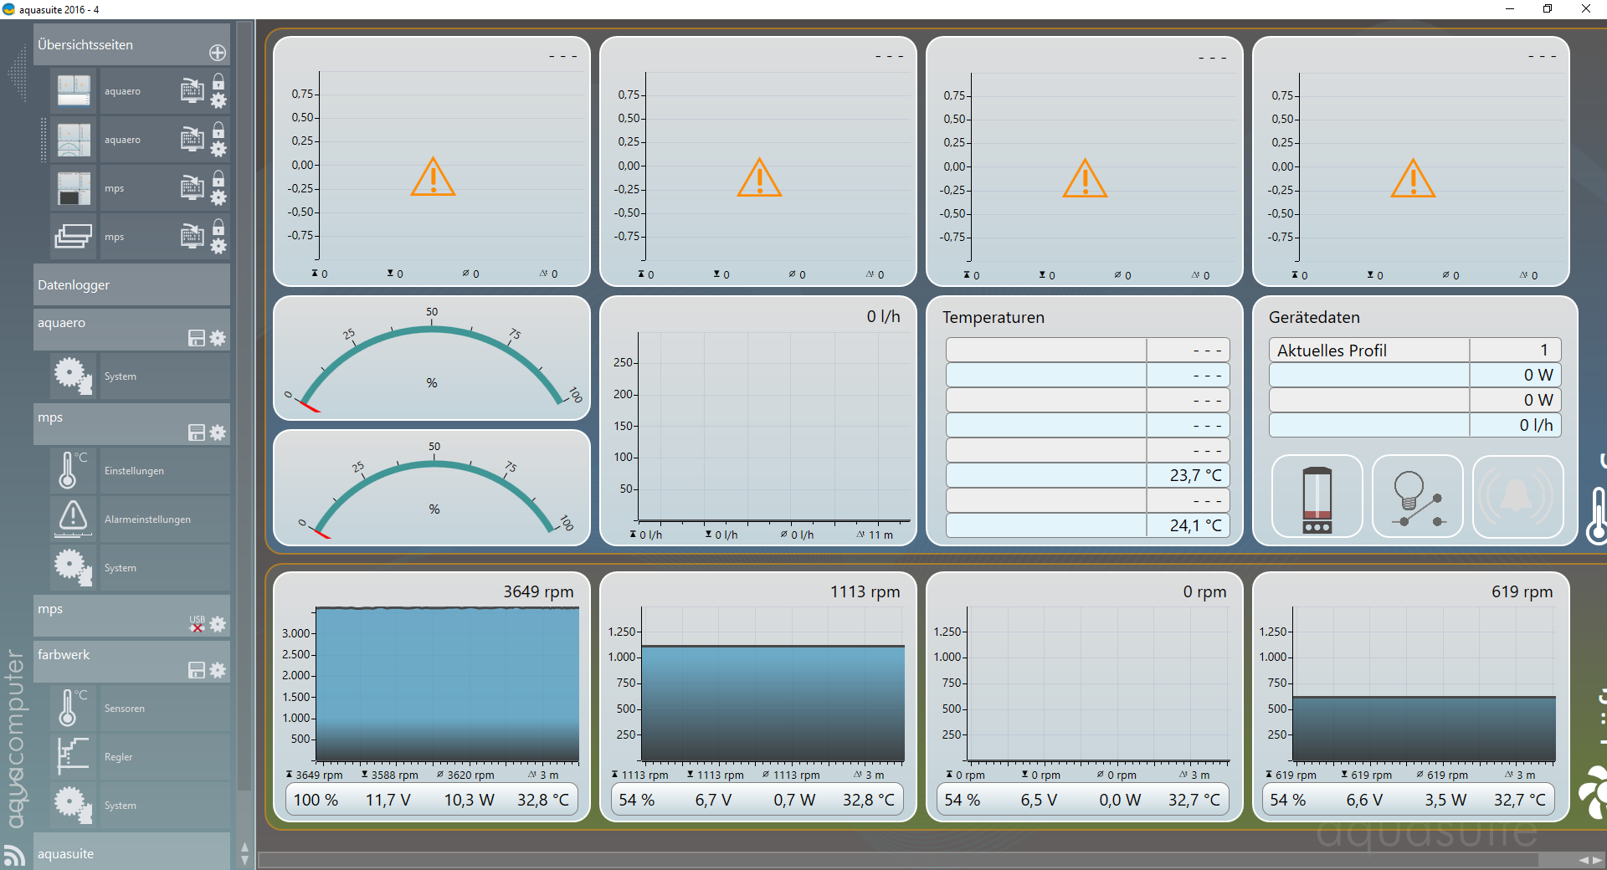The image size is (1607, 870).
Task: Click the USB disconnected icon on mps
Action: [x=197, y=624]
